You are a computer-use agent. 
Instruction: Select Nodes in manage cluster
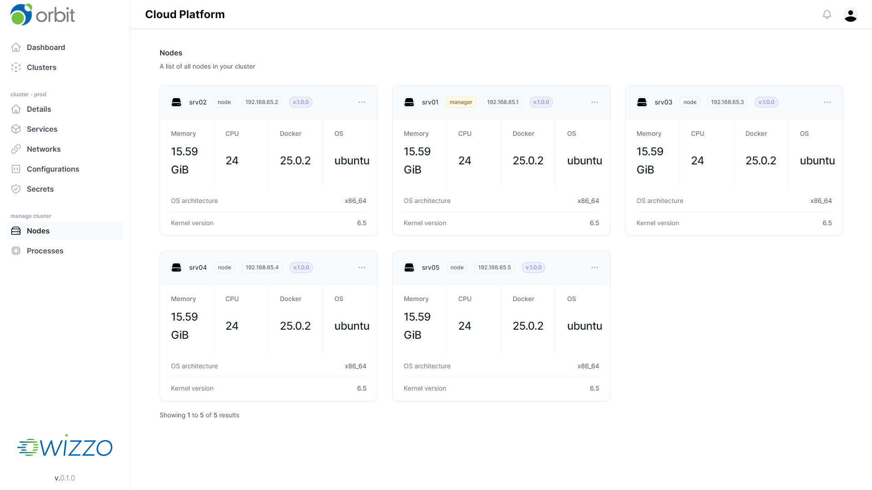65,231
